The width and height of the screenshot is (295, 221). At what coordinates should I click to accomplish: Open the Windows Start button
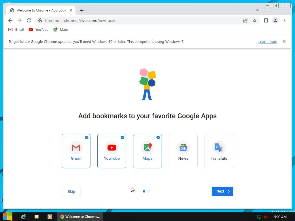pos(7,216)
